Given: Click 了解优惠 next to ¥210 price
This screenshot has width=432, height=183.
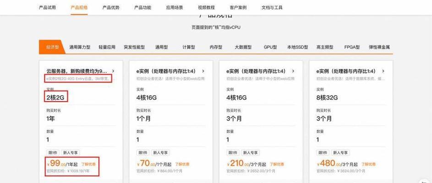Looking at the screenshot, I should (x=277, y=164).
